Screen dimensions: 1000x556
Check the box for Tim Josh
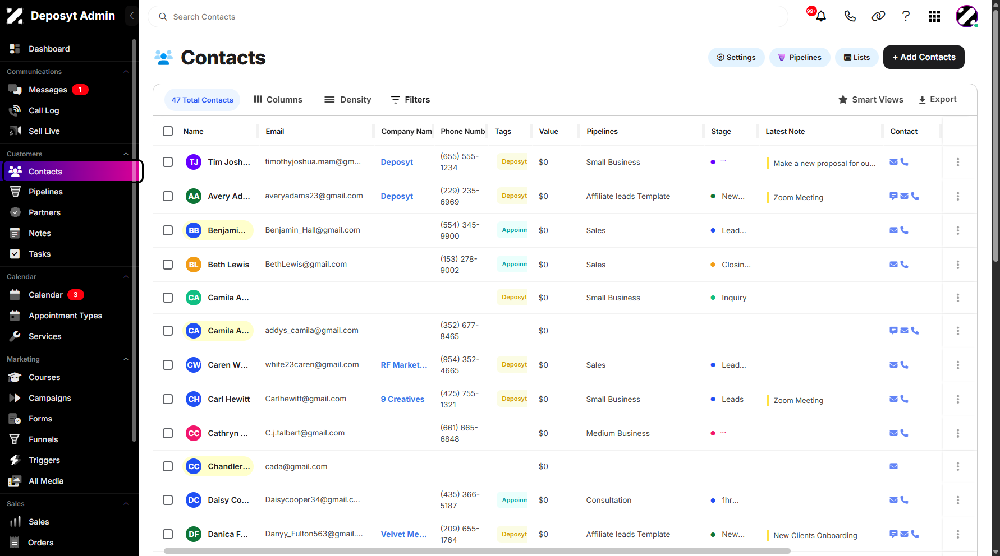pos(168,162)
